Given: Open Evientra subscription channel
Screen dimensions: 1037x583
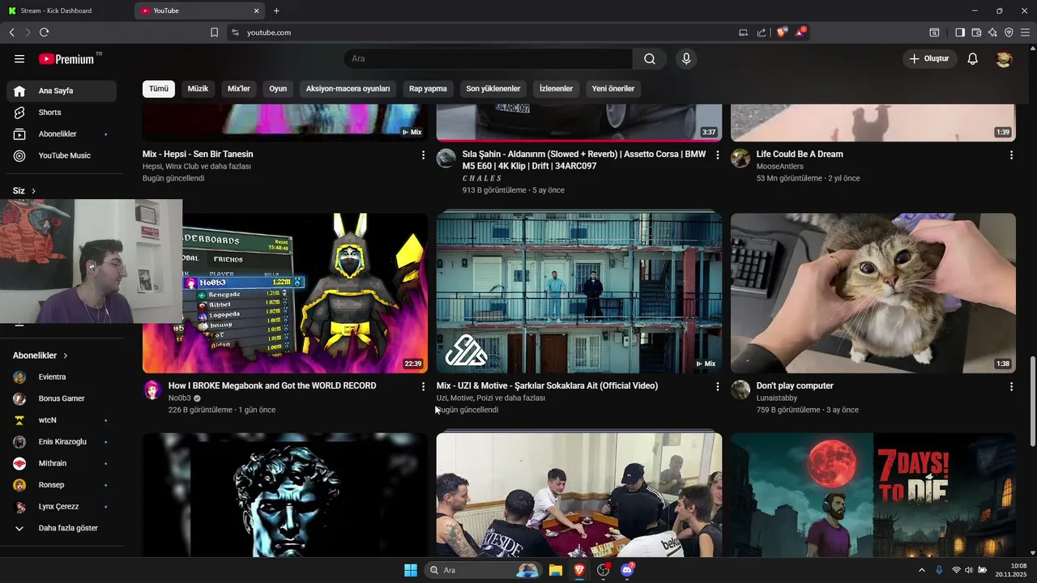Looking at the screenshot, I should [61, 377].
